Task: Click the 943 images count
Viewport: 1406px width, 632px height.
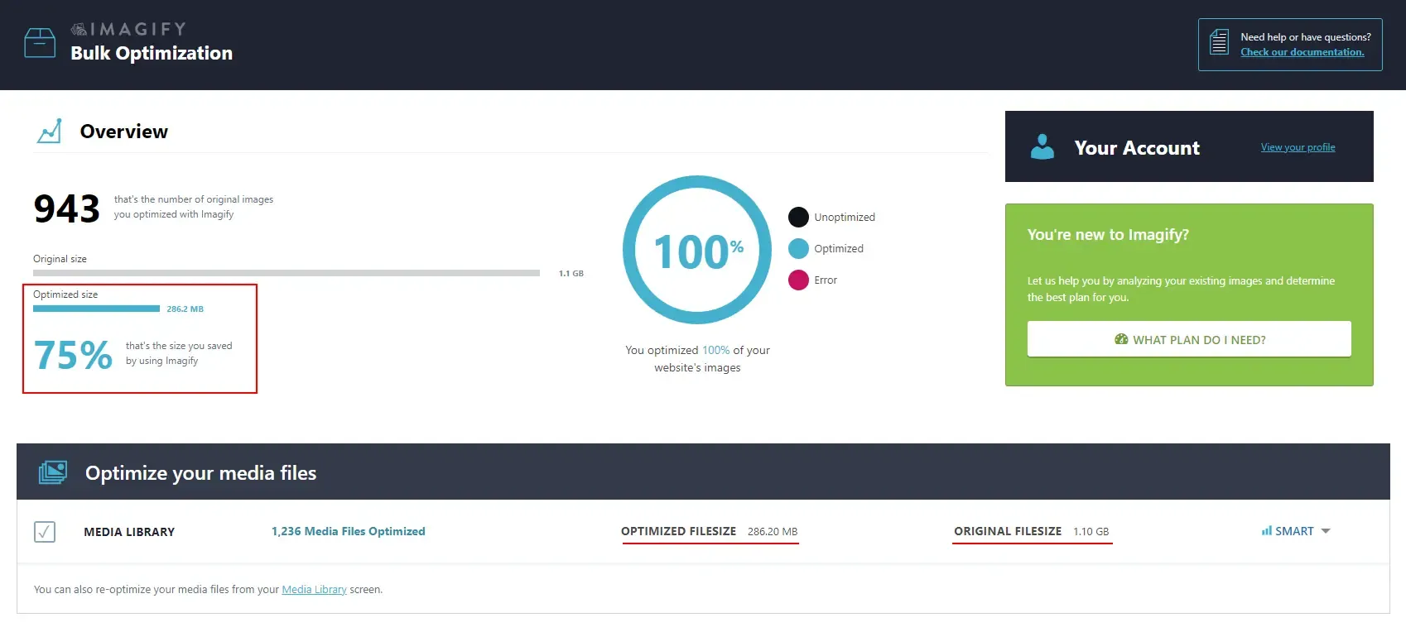Action: (x=66, y=208)
